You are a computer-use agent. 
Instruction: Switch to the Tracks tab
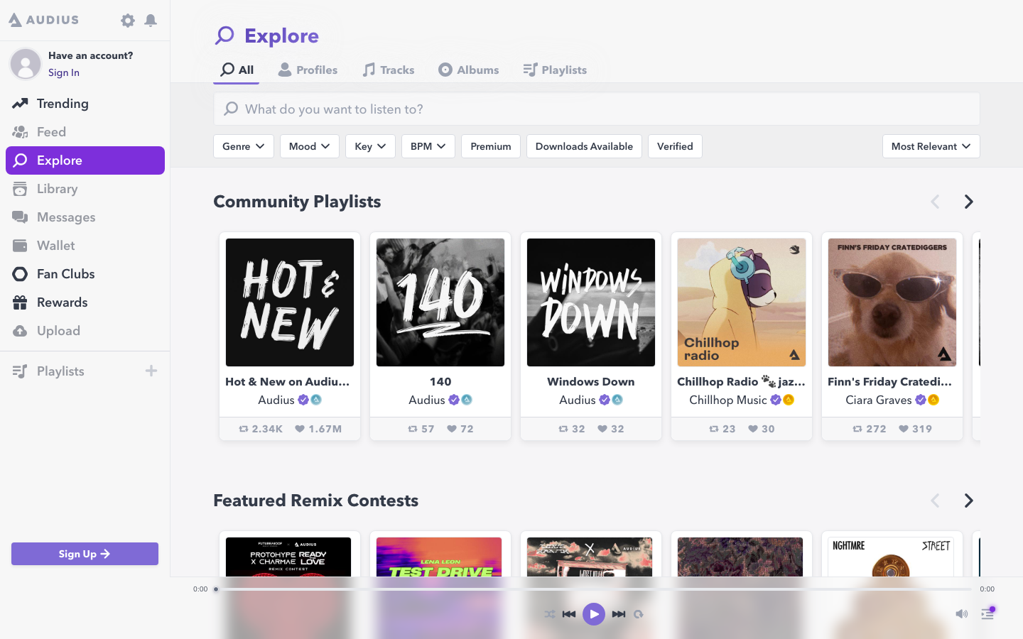[389, 70]
